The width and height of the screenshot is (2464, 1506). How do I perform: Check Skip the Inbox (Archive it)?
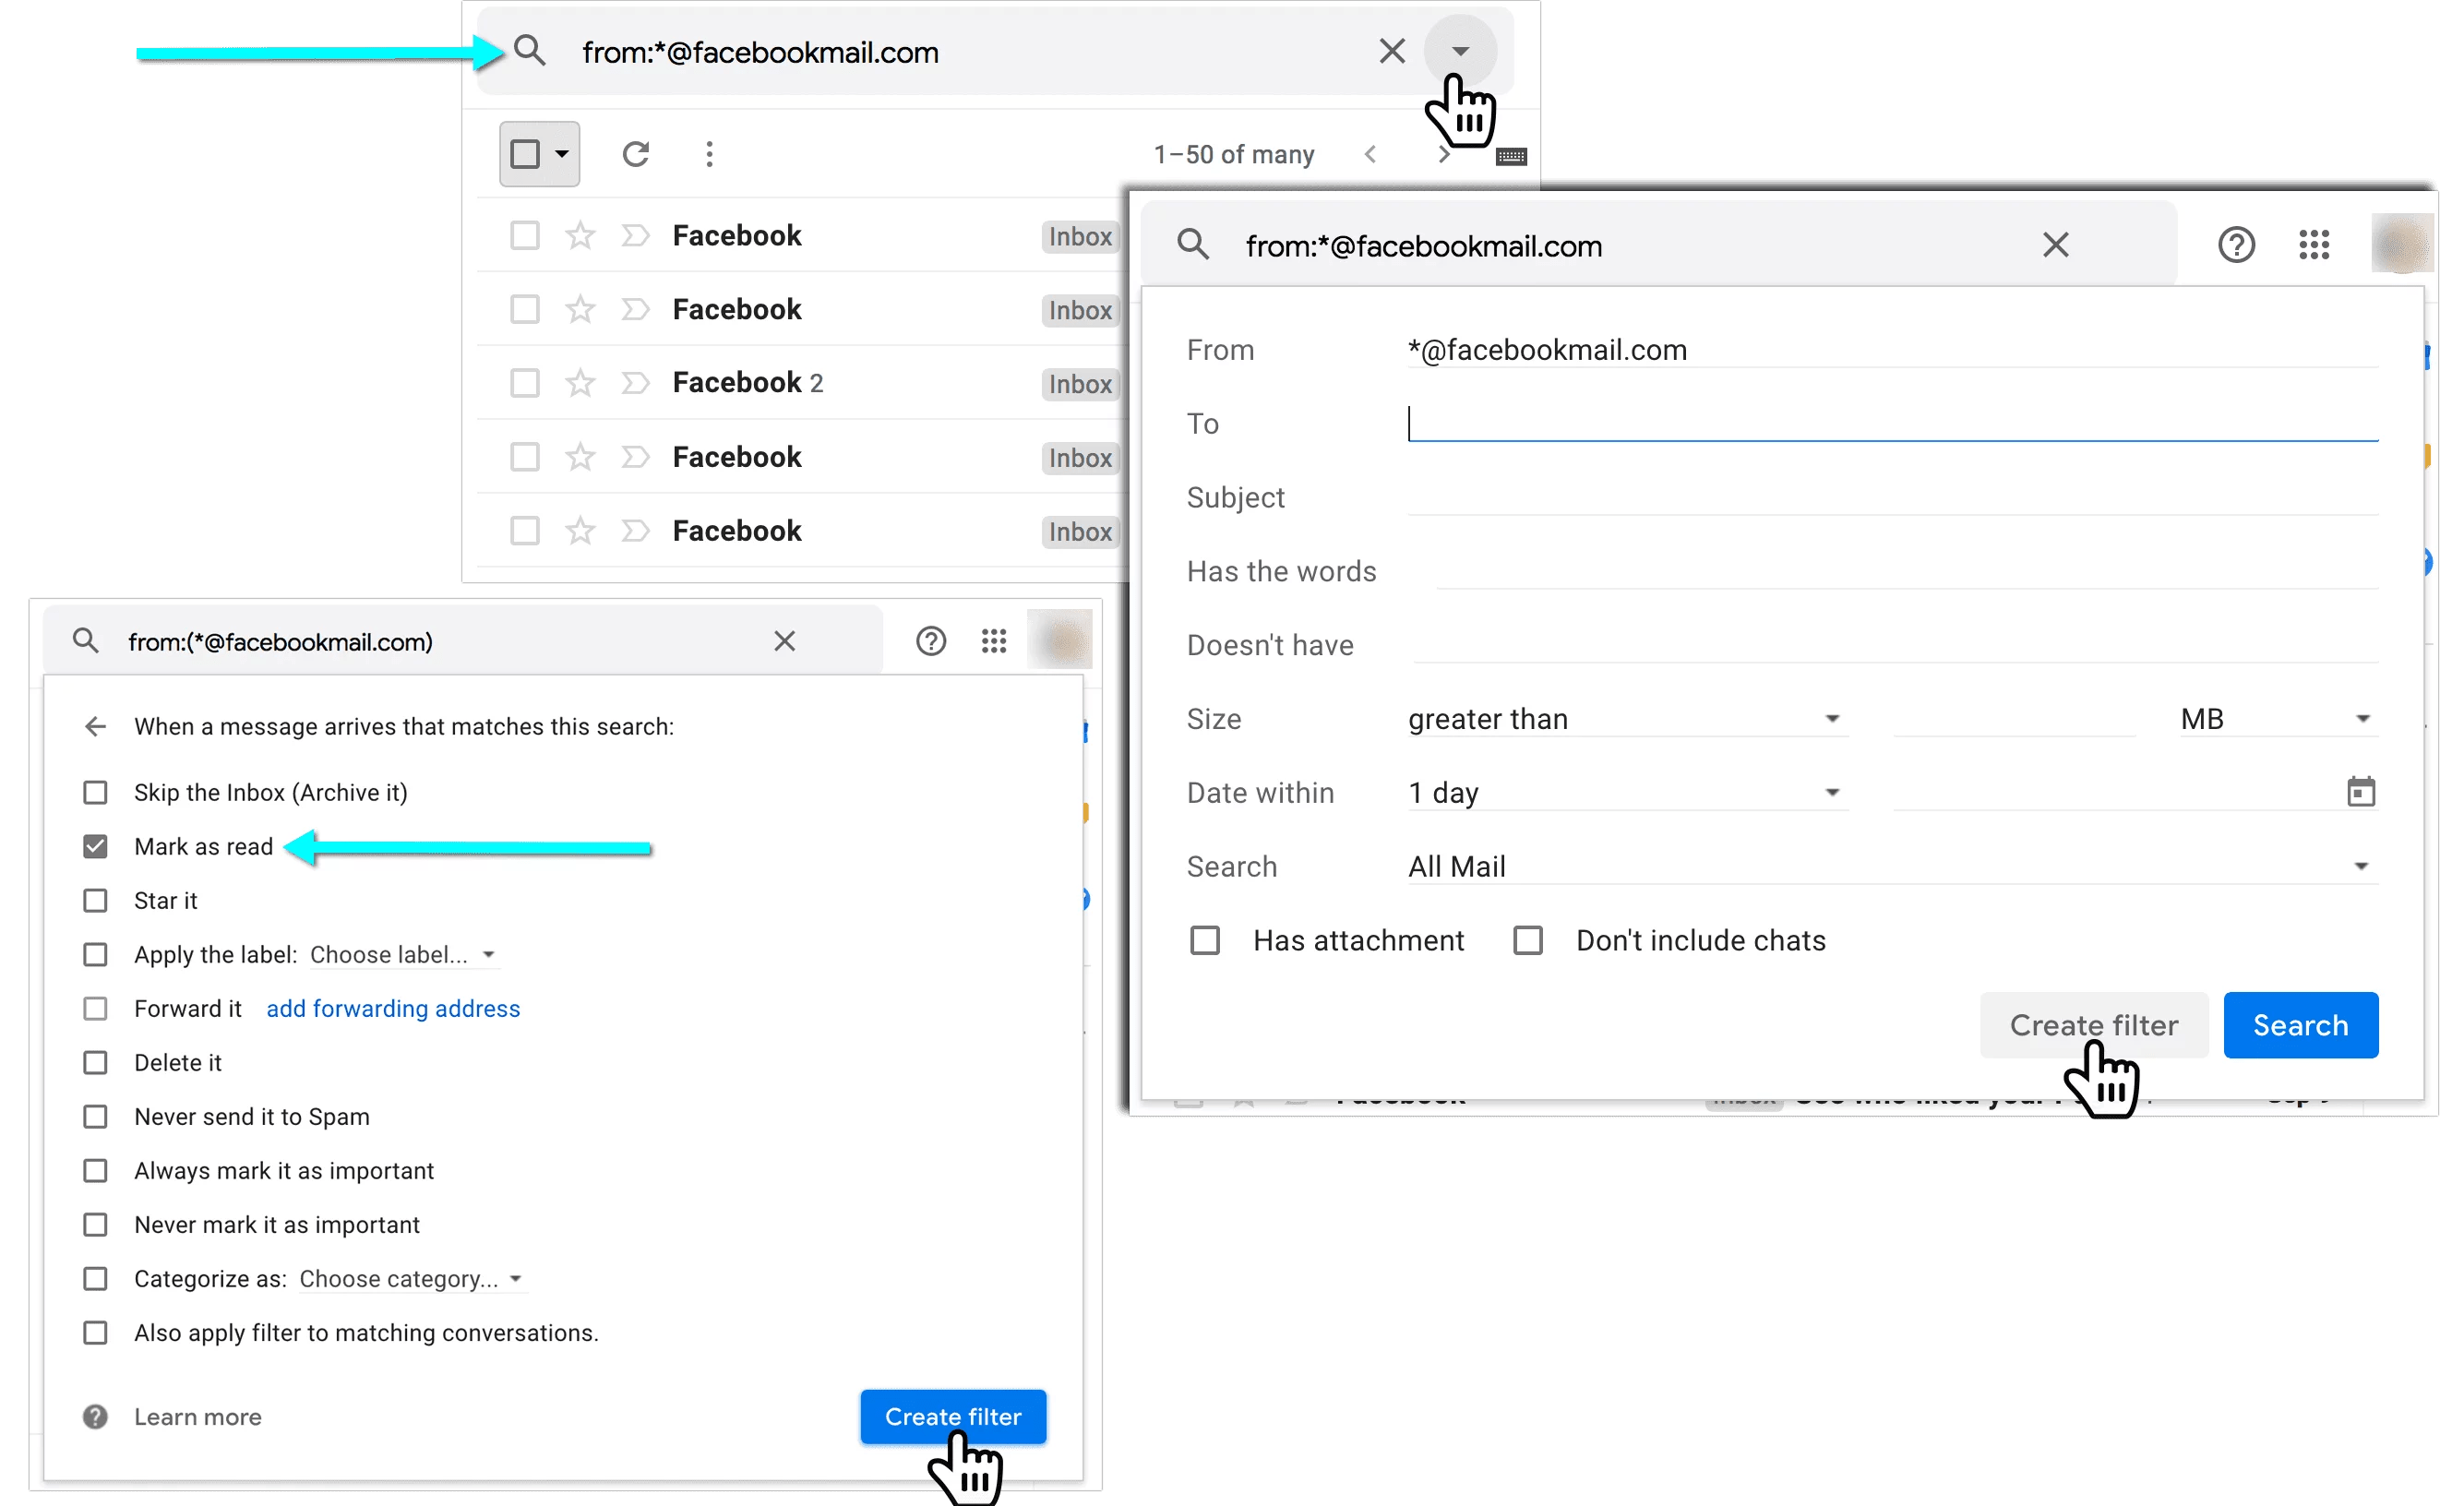point(95,793)
